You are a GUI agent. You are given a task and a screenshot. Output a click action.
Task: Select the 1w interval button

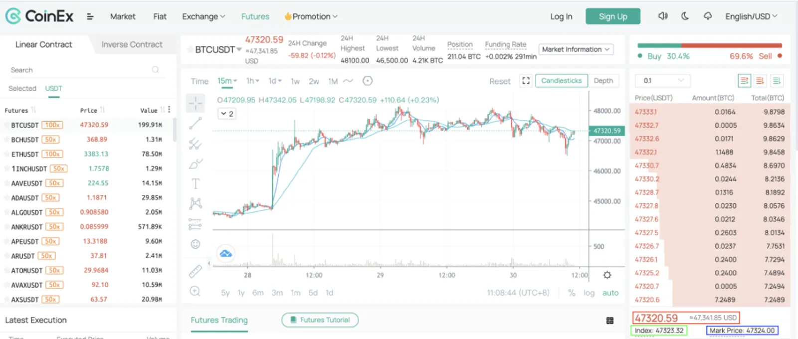(x=295, y=81)
